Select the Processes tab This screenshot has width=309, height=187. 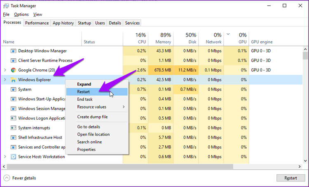(x=12, y=23)
